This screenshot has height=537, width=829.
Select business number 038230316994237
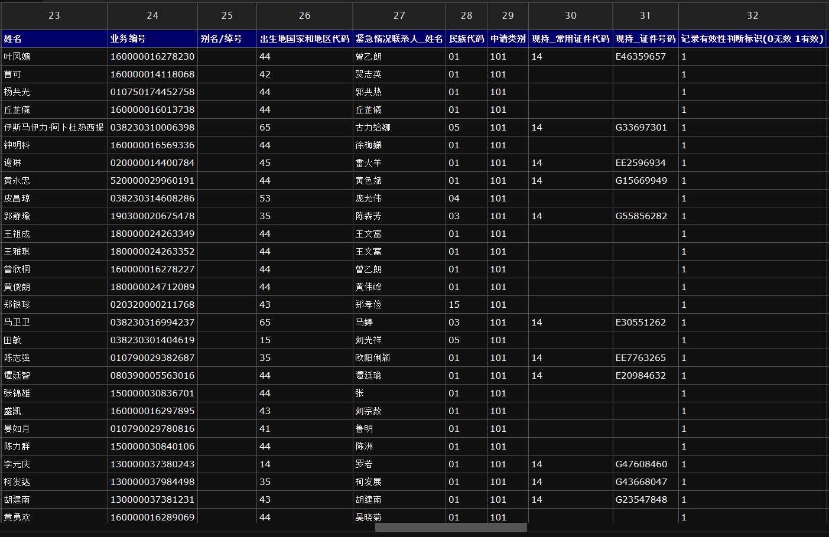click(x=152, y=323)
